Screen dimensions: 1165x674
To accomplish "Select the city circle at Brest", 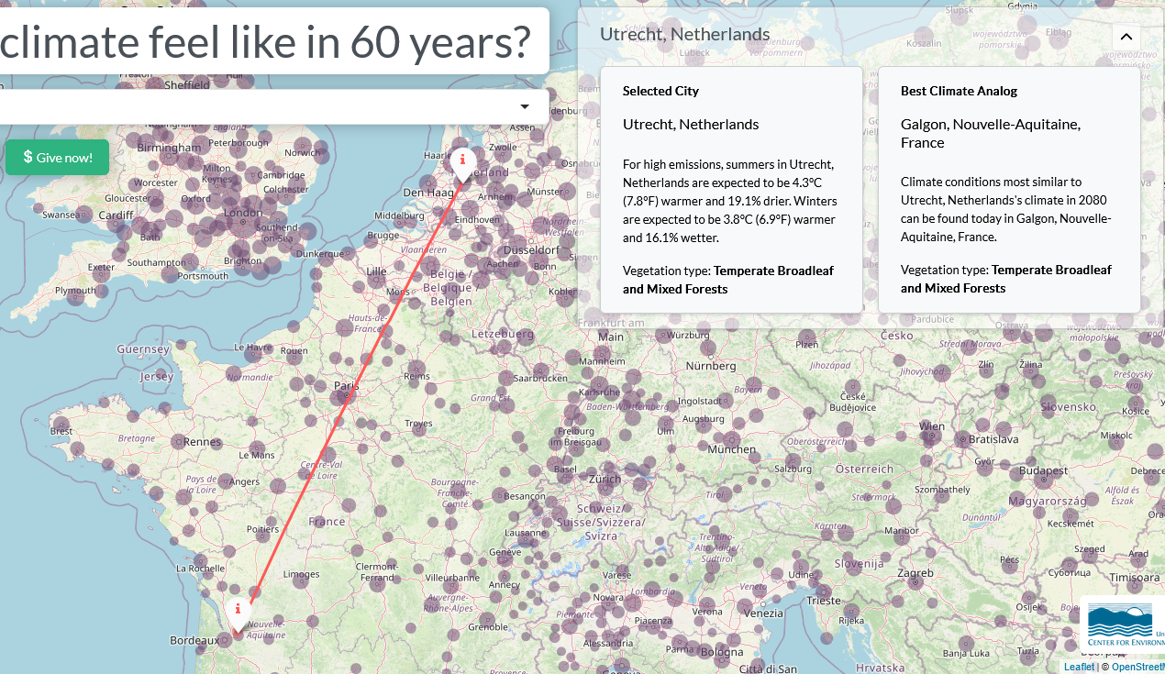I will [61, 423].
